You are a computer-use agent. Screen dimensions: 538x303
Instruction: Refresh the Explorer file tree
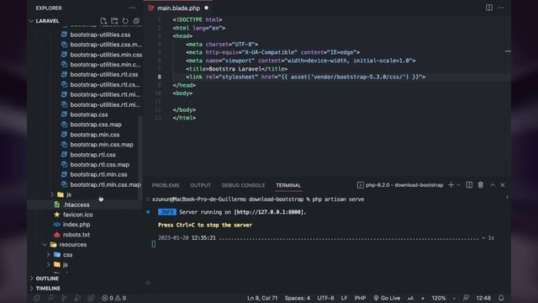125,21
